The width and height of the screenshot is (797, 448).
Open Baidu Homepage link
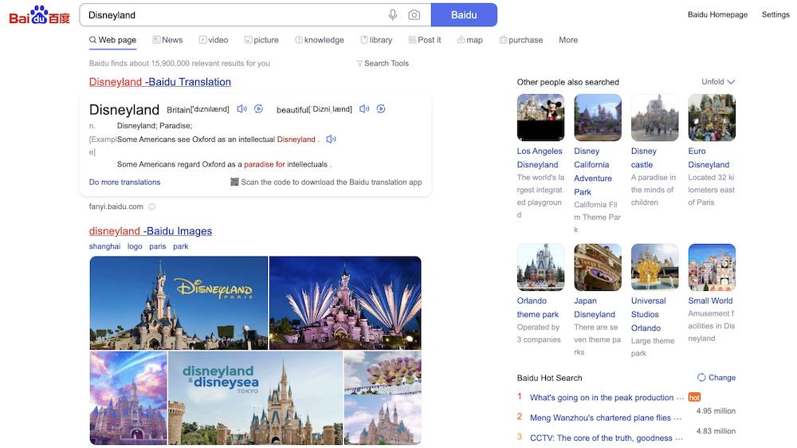pos(718,14)
